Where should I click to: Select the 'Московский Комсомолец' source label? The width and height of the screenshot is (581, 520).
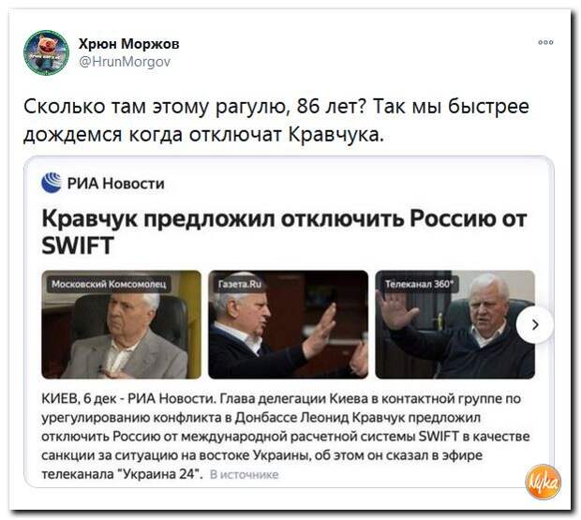point(109,284)
